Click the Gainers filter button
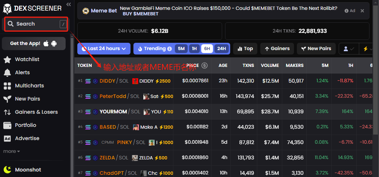 click(x=277, y=49)
